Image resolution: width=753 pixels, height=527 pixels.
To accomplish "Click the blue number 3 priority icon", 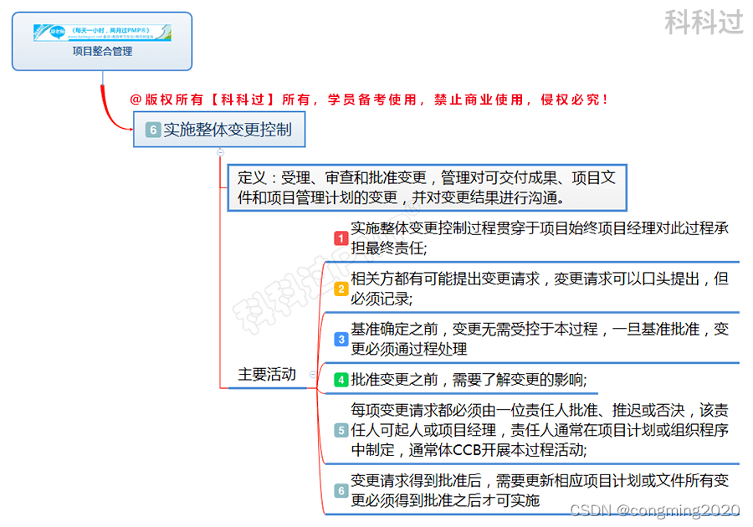I will click(341, 340).
